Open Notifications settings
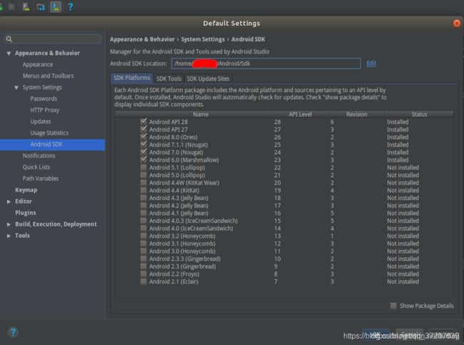This screenshot has height=345, width=464. click(x=39, y=156)
